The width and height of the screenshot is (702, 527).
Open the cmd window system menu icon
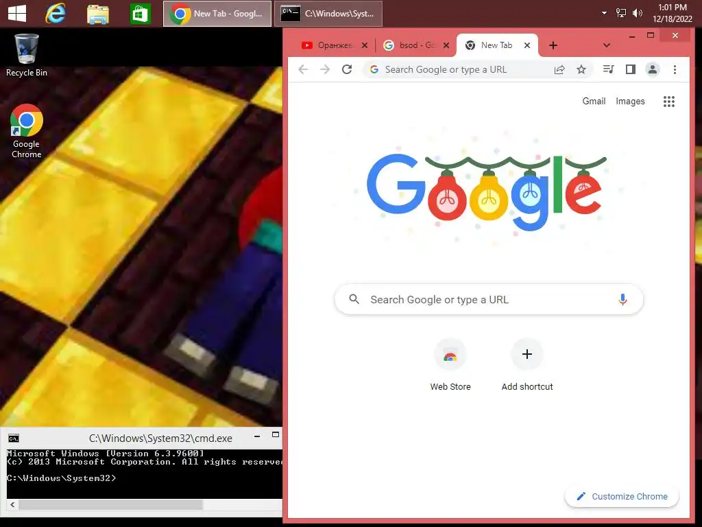(14, 438)
